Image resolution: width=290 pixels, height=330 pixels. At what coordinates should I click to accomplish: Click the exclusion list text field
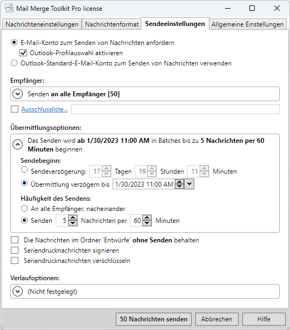click(175, 109)
